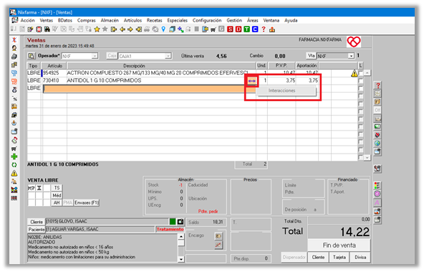The image size is (424, 272).
Task: Click the shopping cart icon in the top toolbar
Action: [213, 29]
